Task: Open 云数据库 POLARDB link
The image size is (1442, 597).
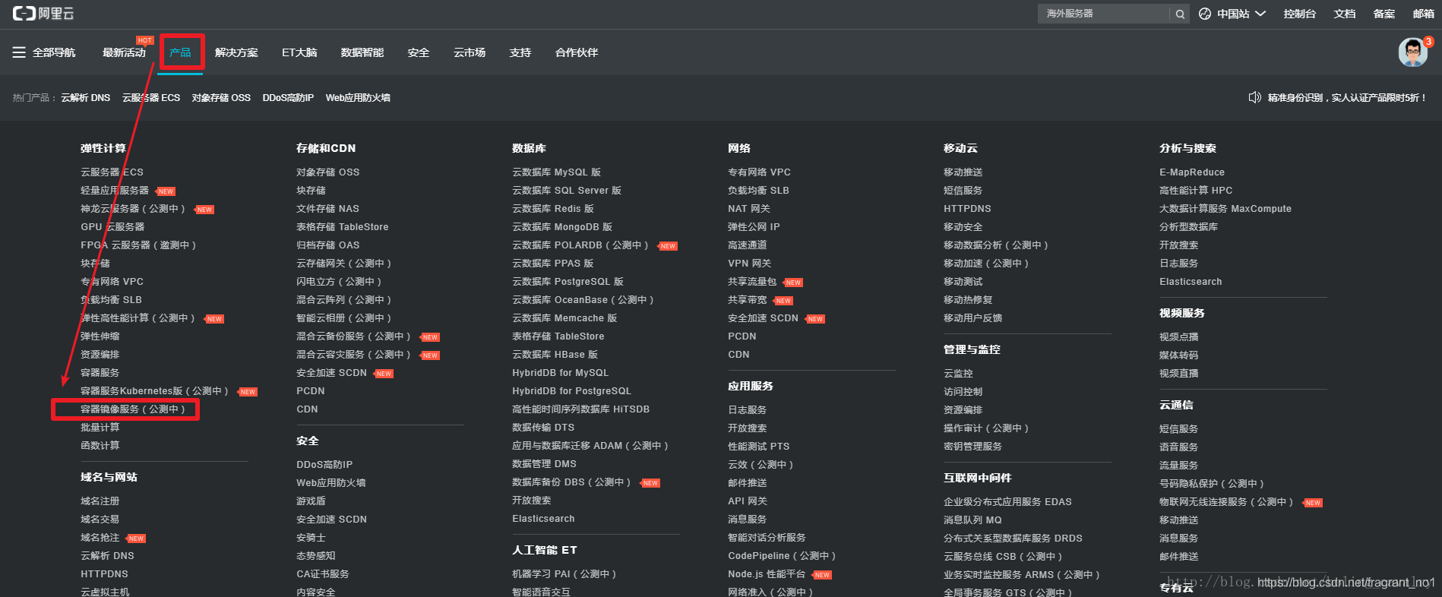Action: [x=580, y=245]
